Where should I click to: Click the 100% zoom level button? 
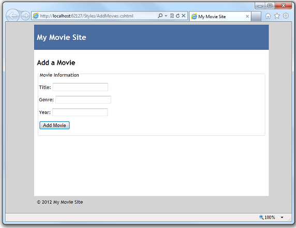[268, 218]
